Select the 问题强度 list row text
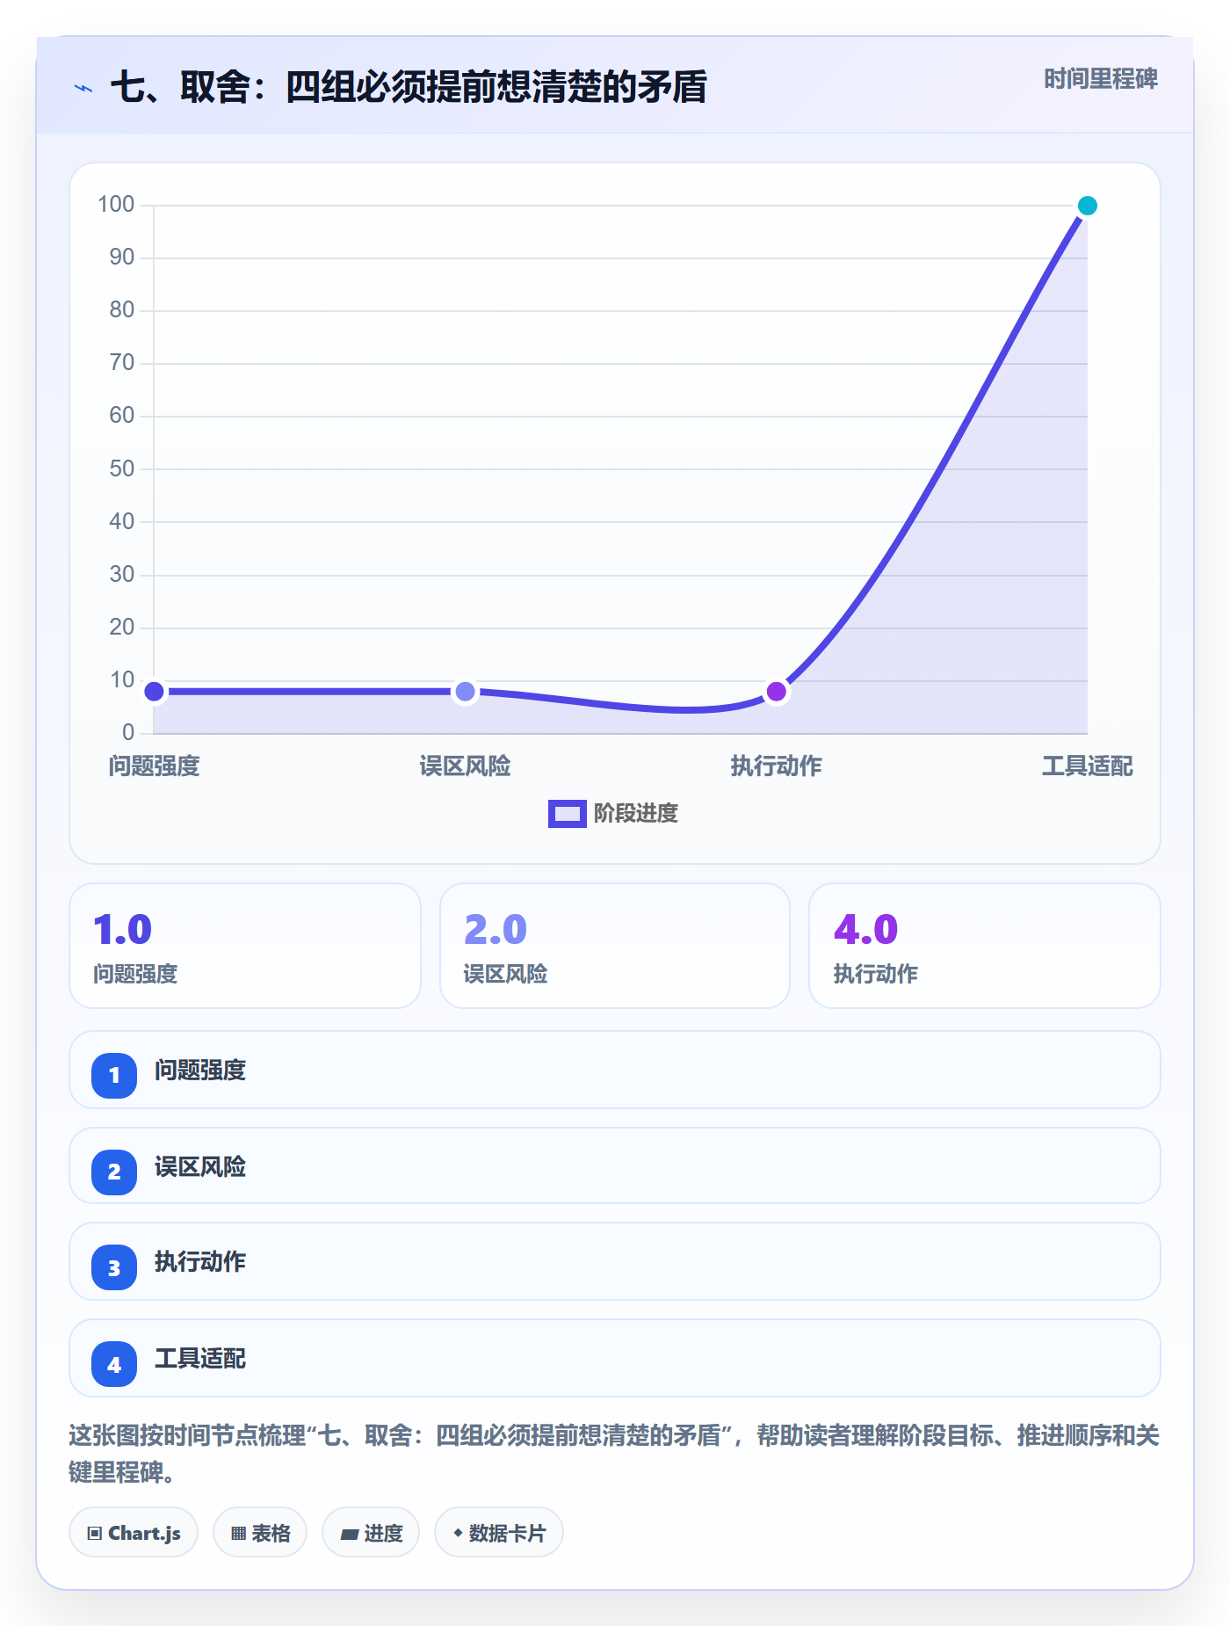The width and height of the screenshot is (1230, 1626). coord(200,1071)
